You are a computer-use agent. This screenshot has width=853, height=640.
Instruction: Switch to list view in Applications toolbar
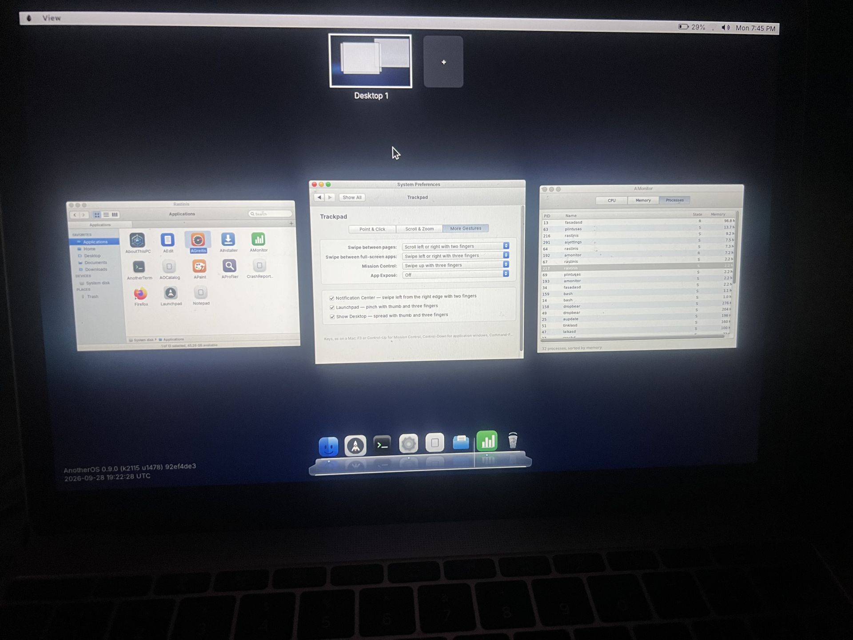(106, 215)
